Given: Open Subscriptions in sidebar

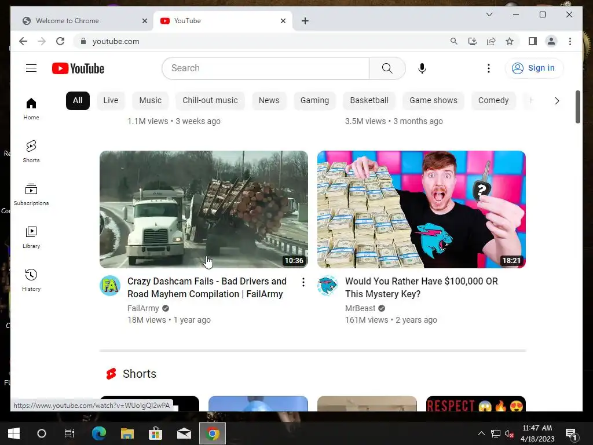Looking at the screenshot, I should click(x=31, y=195).
